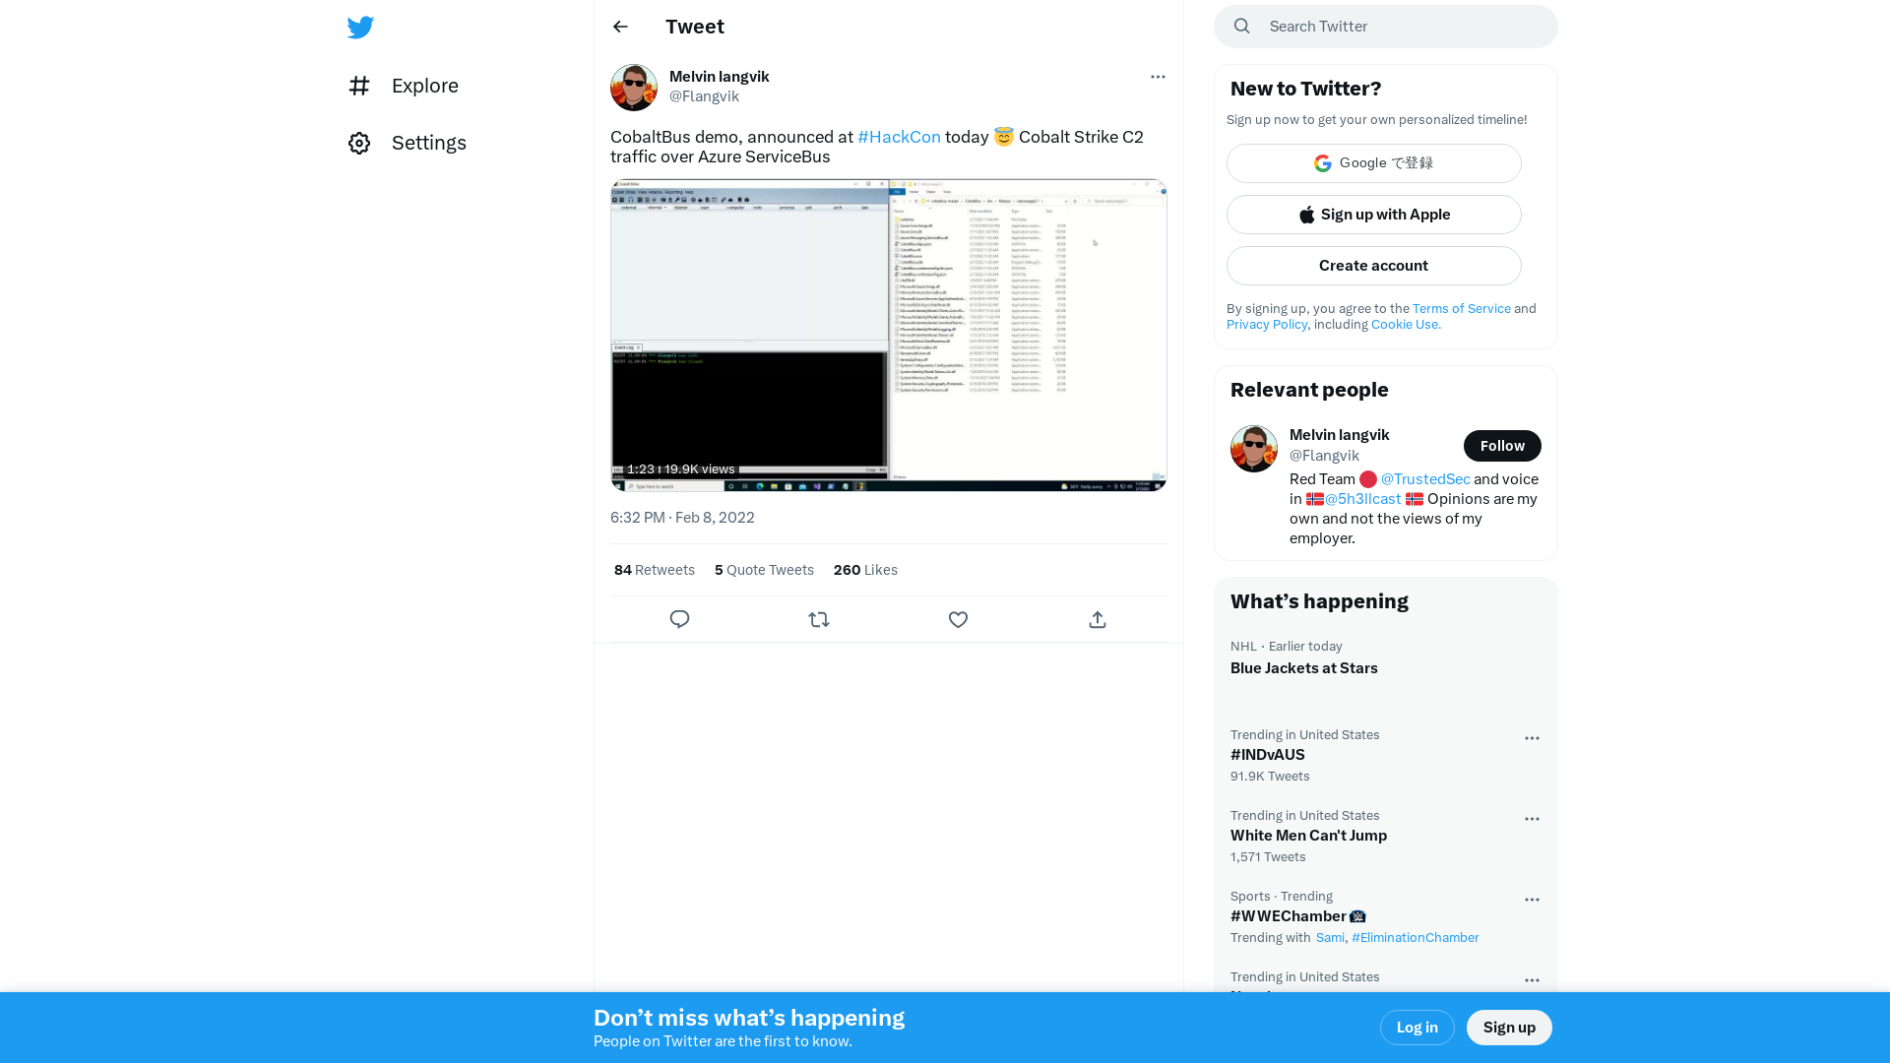Click the 6:32 PM · Feb 8, 2022 timestamp
Screen dimensions: 1890x1063
[x=682, y=518]
